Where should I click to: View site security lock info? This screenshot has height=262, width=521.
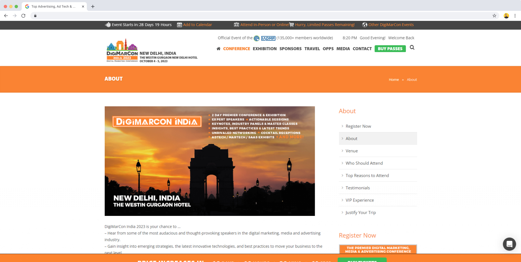[x=35, y=16]
